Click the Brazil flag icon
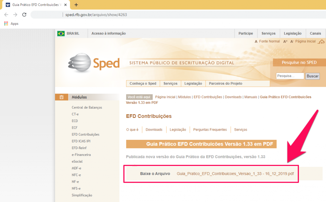The image size is (326, 202). [61, 34]
